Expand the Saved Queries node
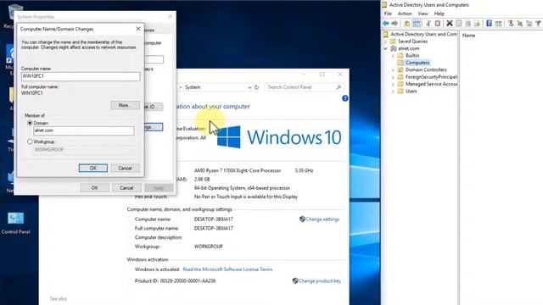This screenshot has width=543, height=305. [x=385, y=42]
